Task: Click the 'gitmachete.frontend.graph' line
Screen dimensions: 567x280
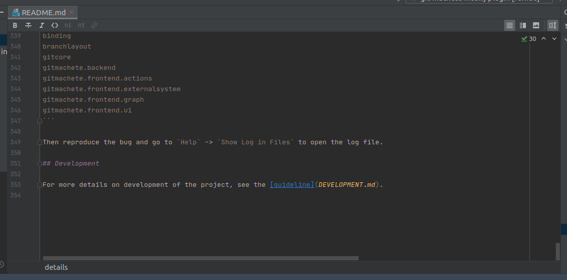Action: click(93, 100)
